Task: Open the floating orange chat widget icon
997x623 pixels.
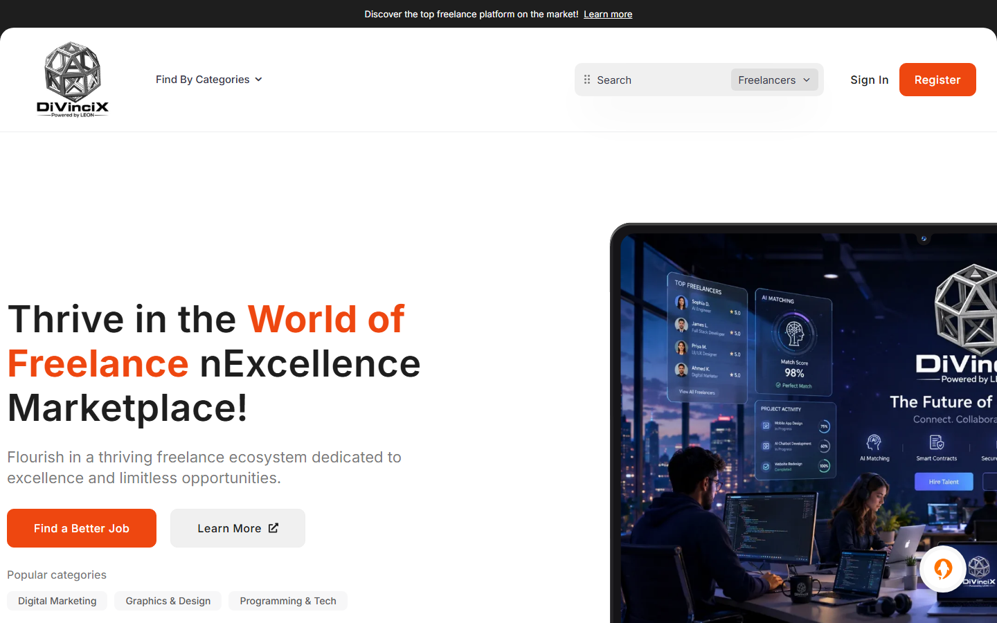Action: point(943,569)
